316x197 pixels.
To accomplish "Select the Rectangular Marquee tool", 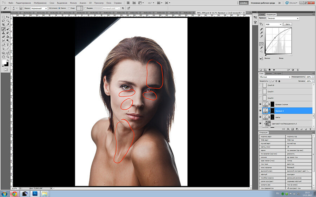I will (x=4, y=17).
